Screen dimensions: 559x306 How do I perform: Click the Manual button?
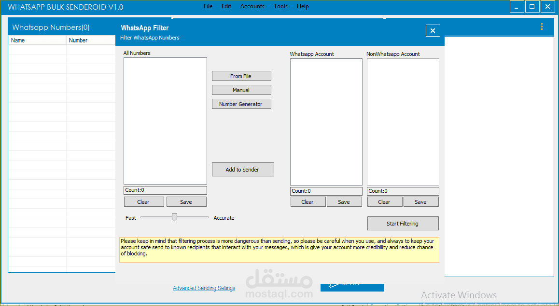click(241, 90)
